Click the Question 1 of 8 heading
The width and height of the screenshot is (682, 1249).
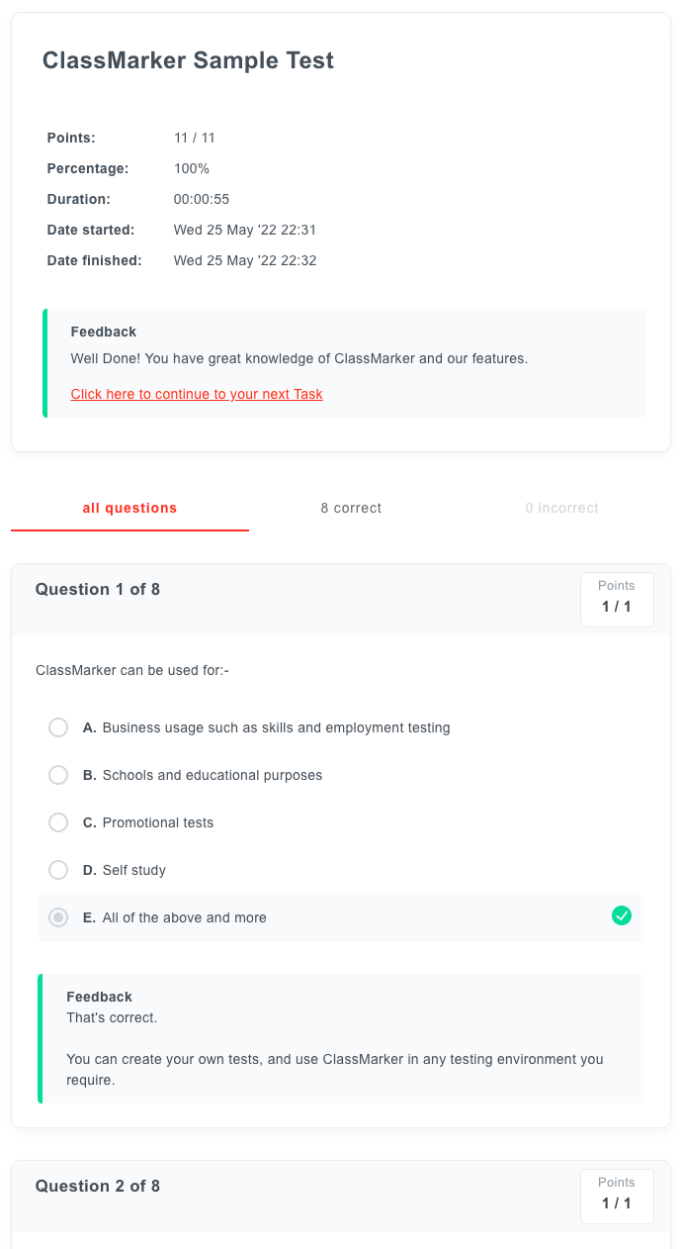[98, 589]
